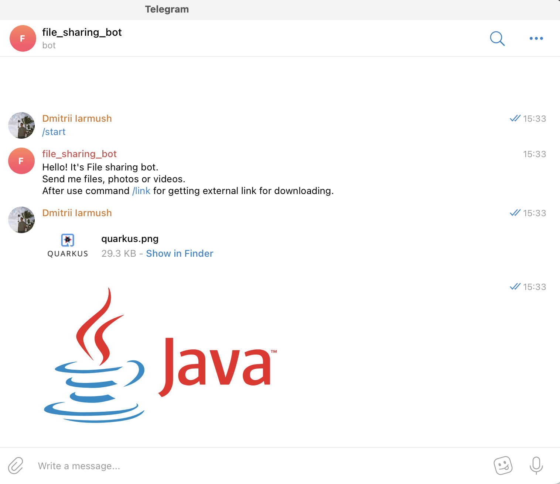Click the paperclip attach file icon
The image size is (560, 484).
pos(16,466)
